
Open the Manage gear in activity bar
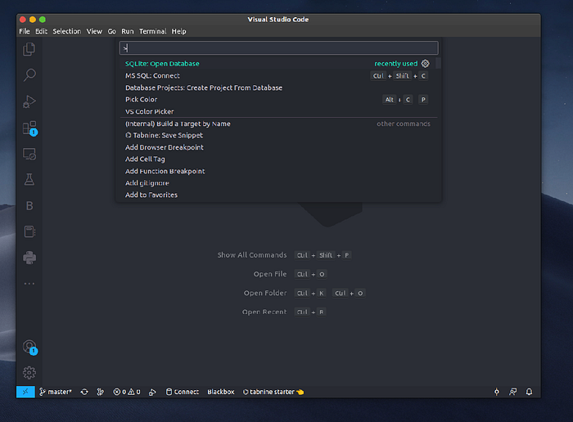[29, 373]
